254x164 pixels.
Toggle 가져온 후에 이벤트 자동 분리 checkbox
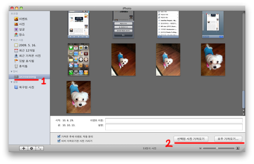point(59,136)
